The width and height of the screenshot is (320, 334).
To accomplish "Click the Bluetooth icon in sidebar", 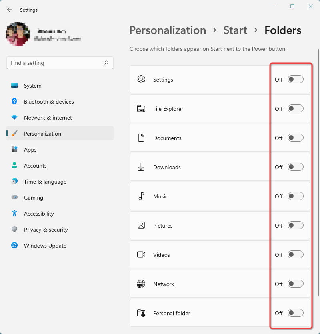I will [x=14, y=101].
